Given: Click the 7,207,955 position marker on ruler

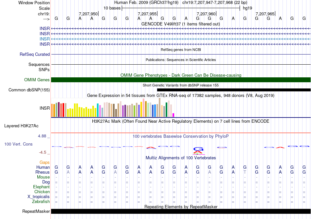Looking at the screenshot, I should (x=147, y=14).
